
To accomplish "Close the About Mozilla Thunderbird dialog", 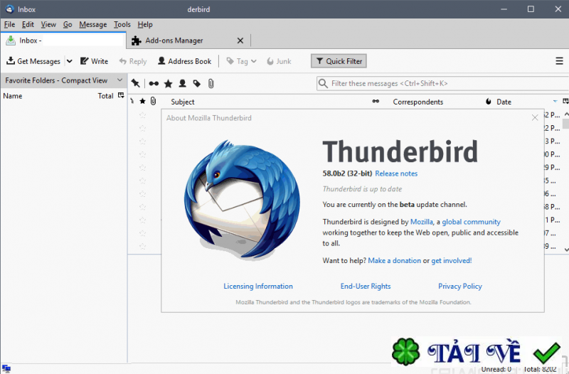I will click(x=535, y=117).
